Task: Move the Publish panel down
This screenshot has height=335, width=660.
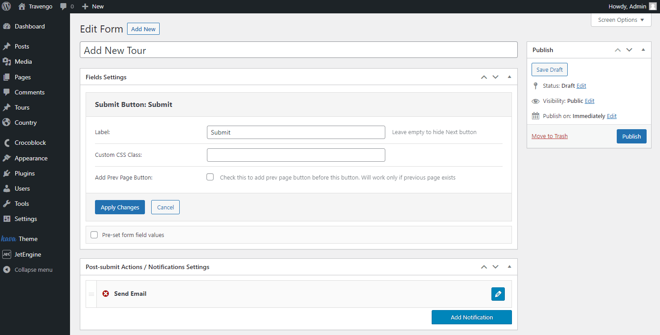Action: pos(629,50)
